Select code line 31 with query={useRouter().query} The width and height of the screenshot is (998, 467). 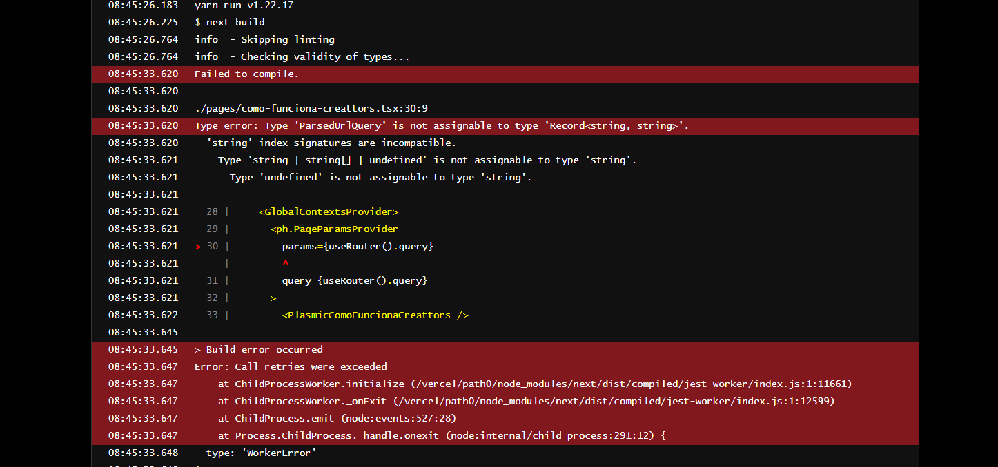pyautogui.click(x=354, y=281)
